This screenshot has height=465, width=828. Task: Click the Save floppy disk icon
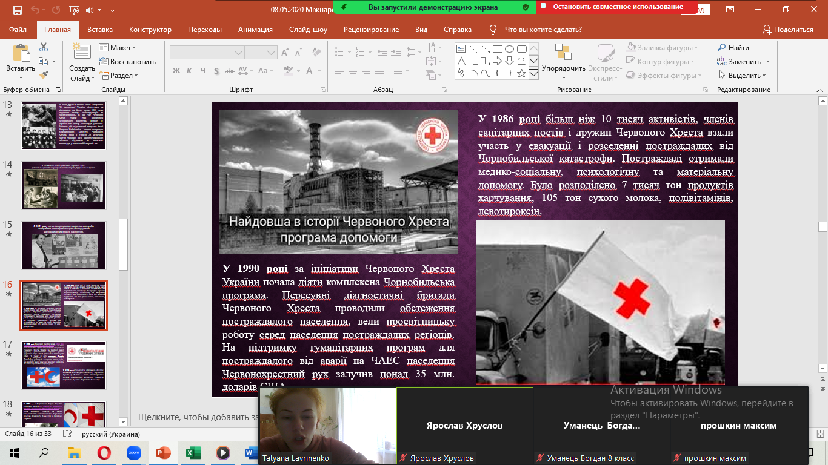point(17,10)
